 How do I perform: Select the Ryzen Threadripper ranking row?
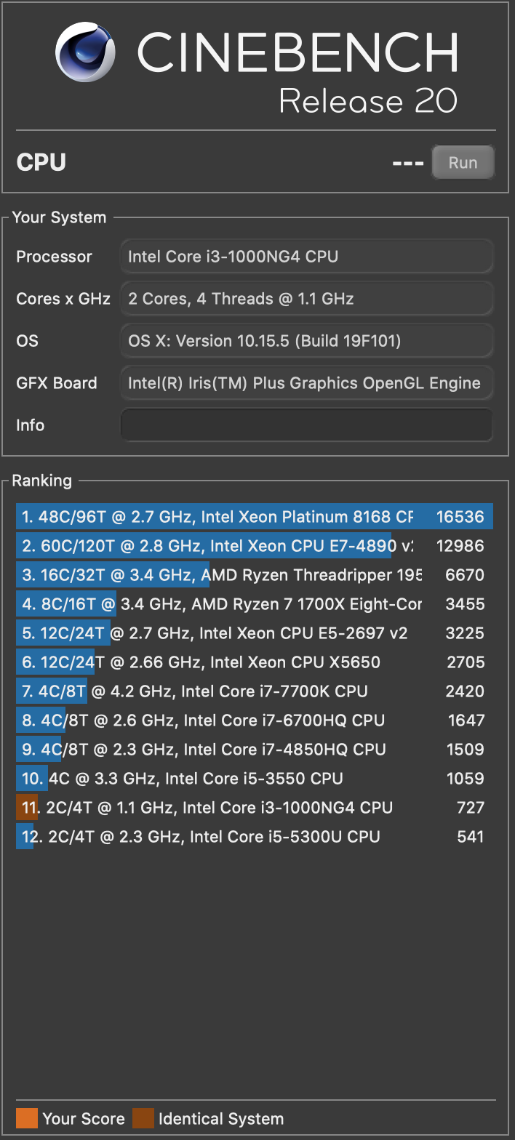click(x=255, y=575)
